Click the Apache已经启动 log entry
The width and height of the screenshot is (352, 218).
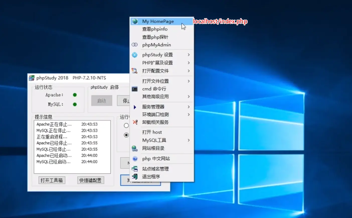tap(67, 156)
